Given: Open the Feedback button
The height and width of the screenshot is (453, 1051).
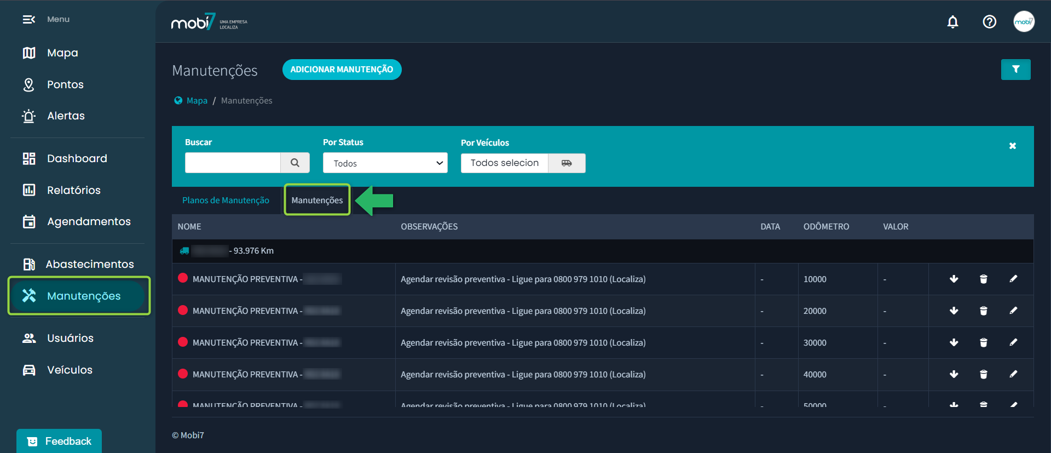Looking at the screenshot, I should click(x=59, y=441).
